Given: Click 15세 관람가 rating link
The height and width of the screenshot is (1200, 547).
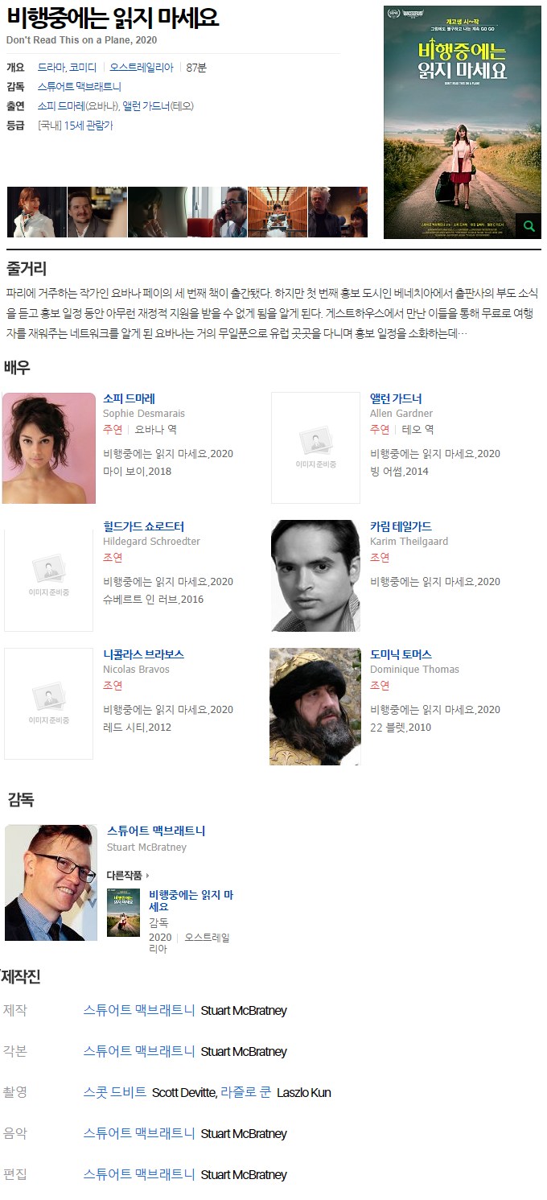Looking at the screenshot, I should click(88, 126).
